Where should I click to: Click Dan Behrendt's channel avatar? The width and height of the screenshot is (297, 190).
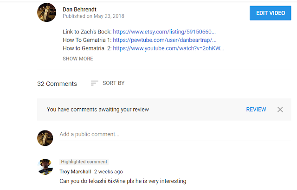click(x=46, y=13)
